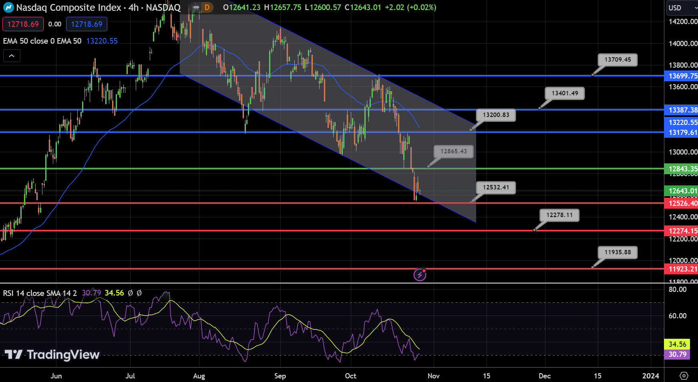Click the yellow 34.56 value in RSI legend
The width and height of the screenshot is (698, 382).
pyautogui.click(x=114, y=293)
